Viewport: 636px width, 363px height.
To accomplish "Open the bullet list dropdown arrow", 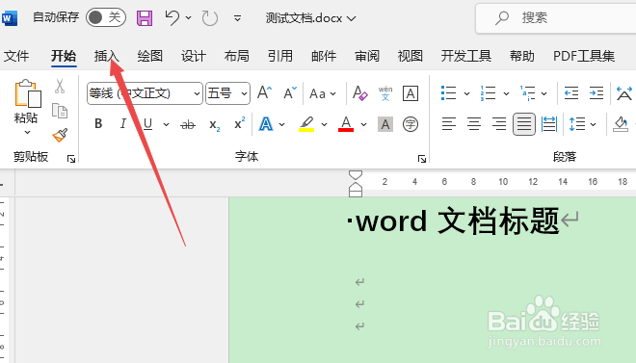I will 466,93.
